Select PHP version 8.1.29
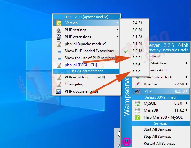Screen dimensions: 191x148 point(137,44)
